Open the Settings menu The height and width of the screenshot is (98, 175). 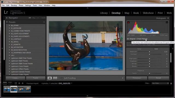(28, 5)
